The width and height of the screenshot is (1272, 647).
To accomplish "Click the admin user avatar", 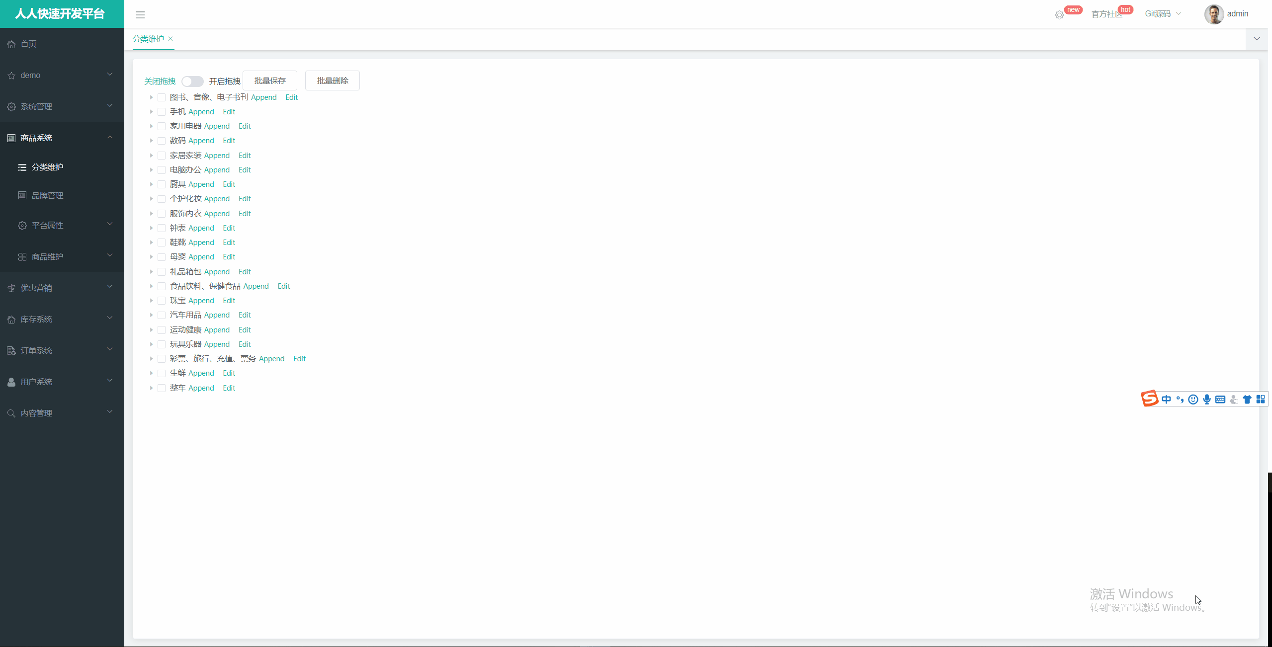I will 1213,14.
